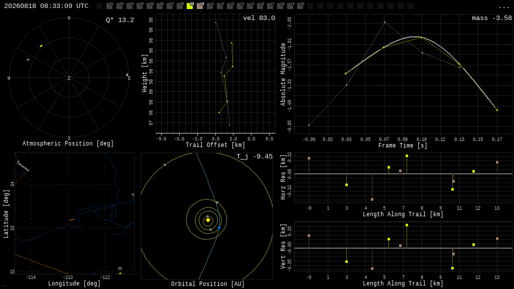The image size is (514, 289).
Task: Click light curve peak point near 0.10 s
Action: tap(421, 37)
